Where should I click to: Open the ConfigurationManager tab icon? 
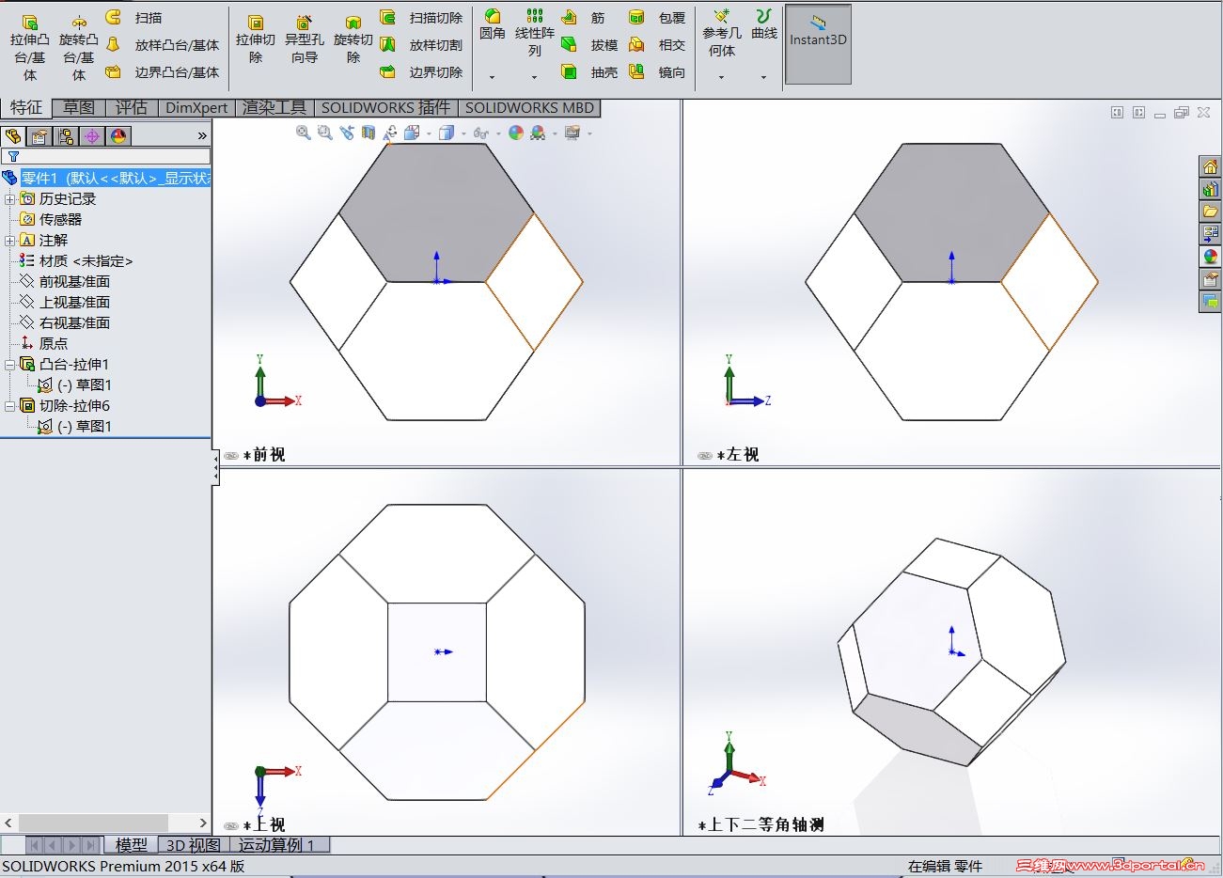pos(66,136)
